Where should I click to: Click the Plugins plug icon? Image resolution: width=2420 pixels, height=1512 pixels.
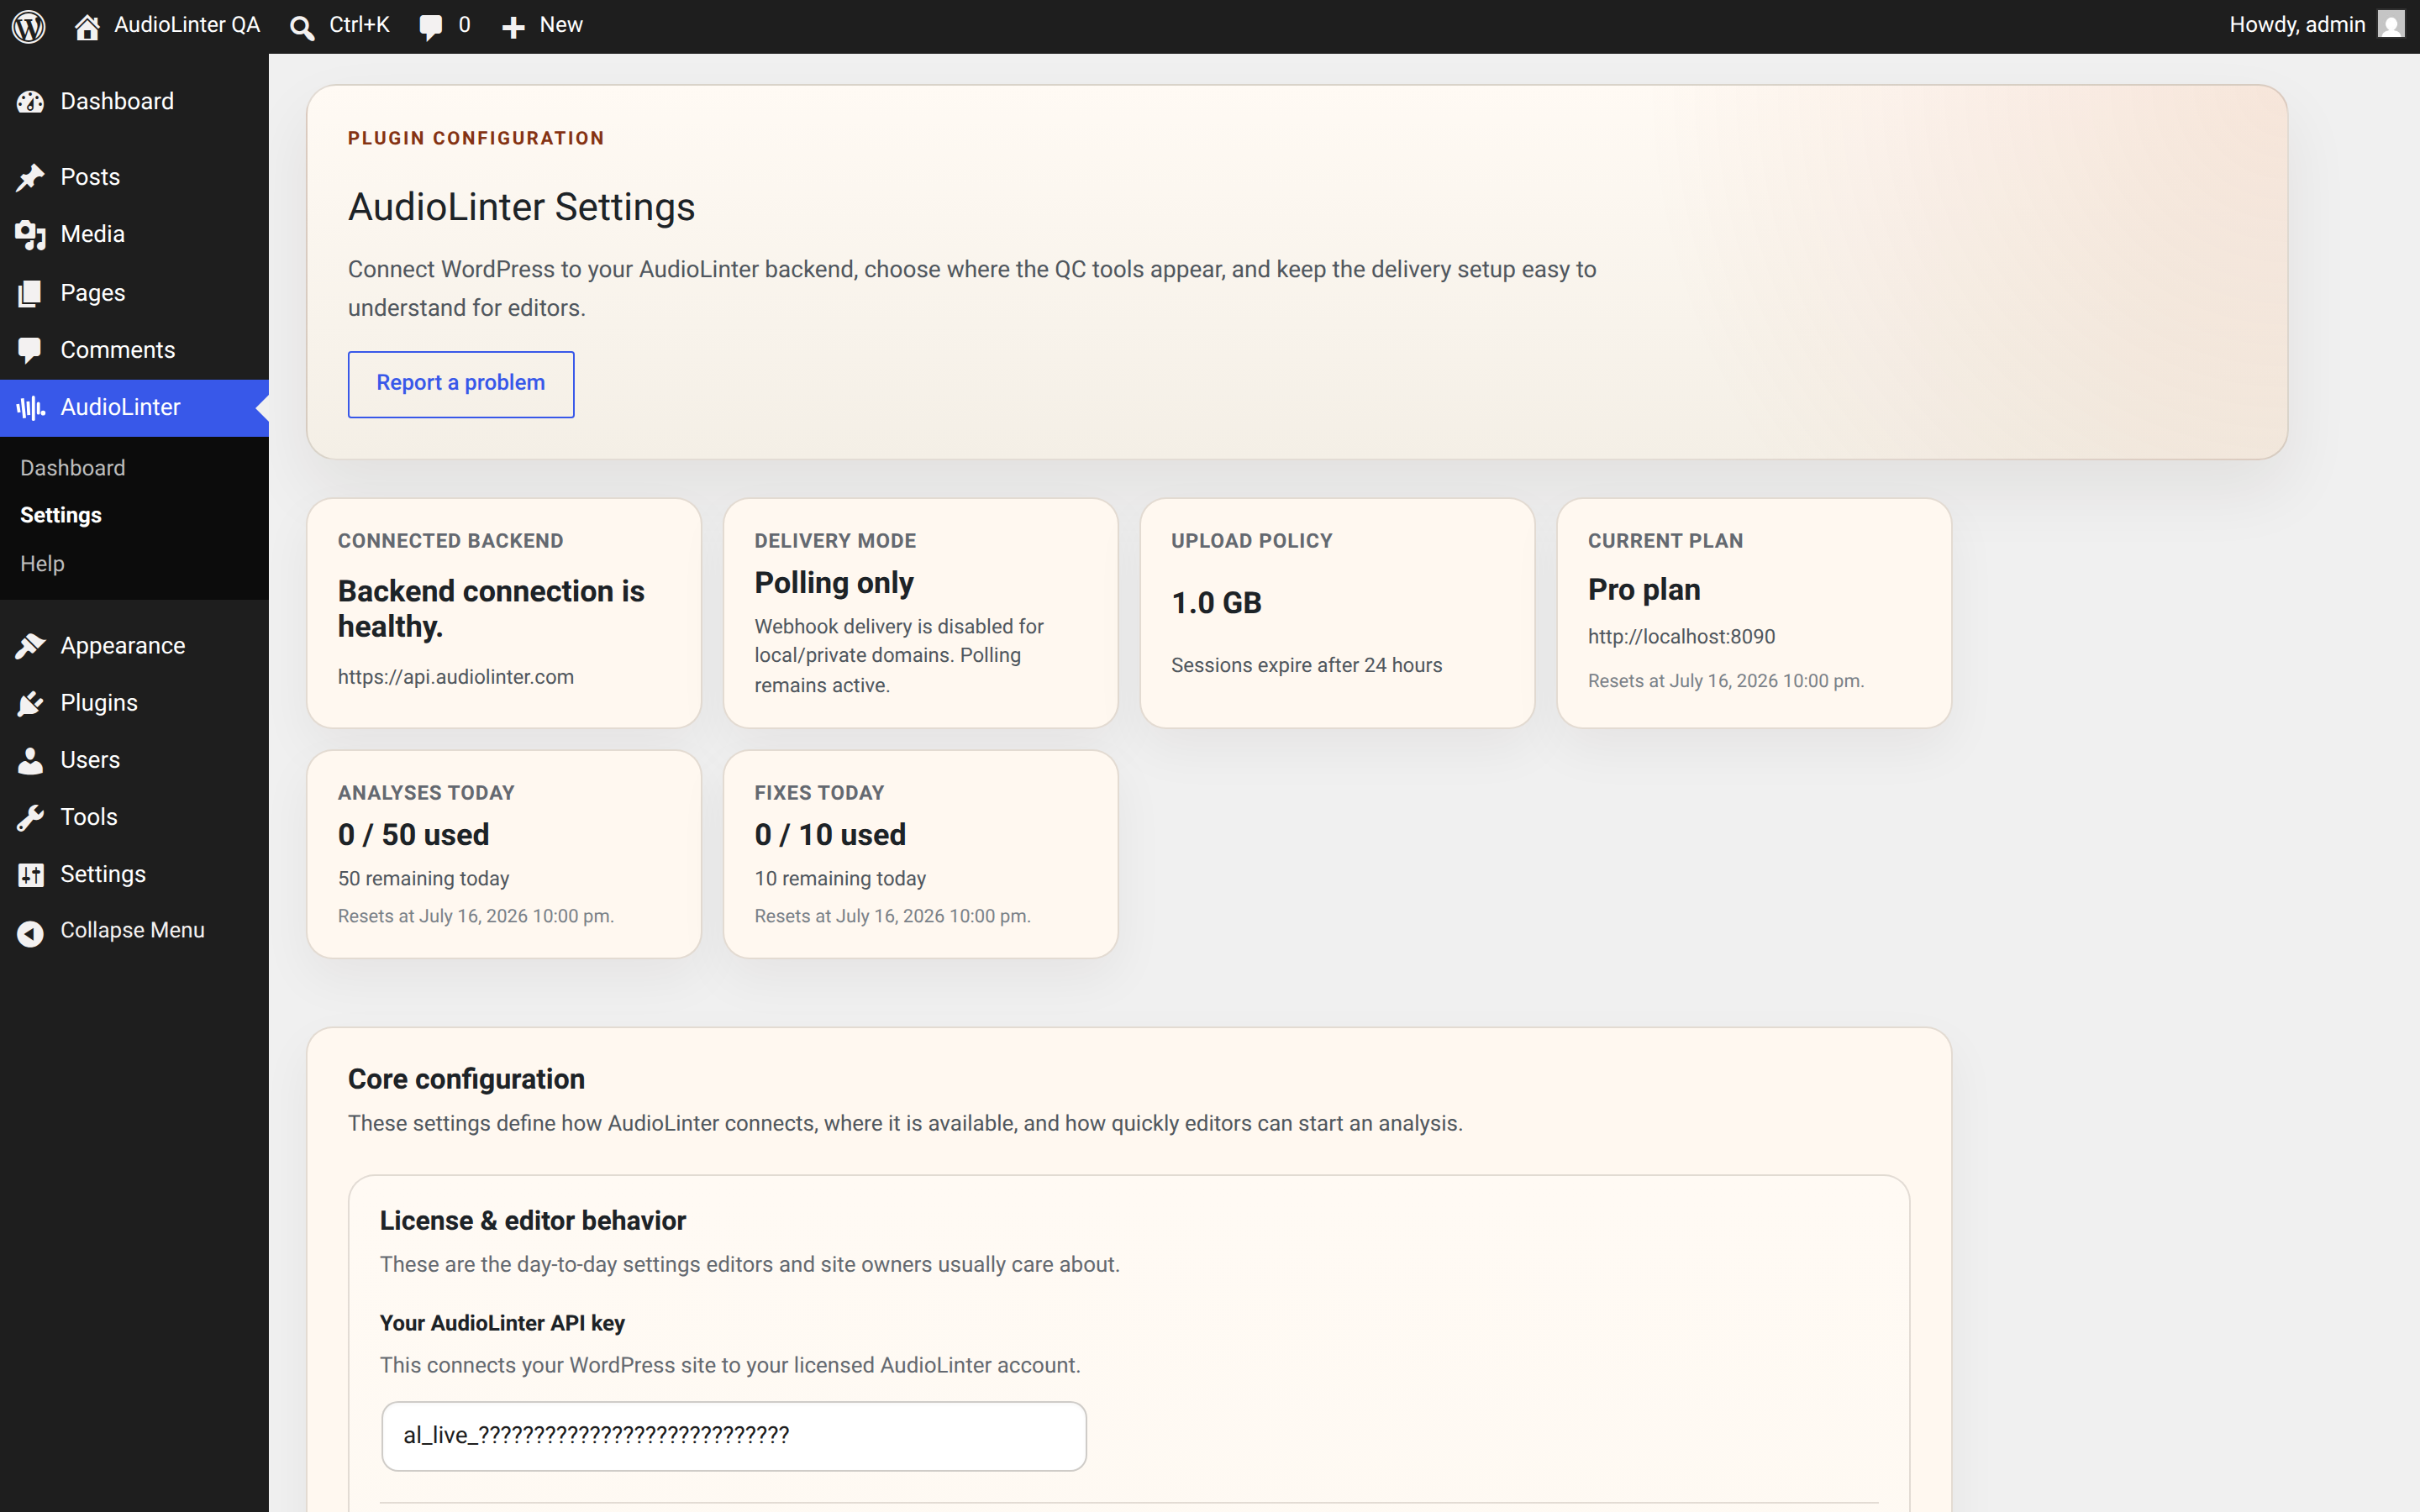(30, 703)
